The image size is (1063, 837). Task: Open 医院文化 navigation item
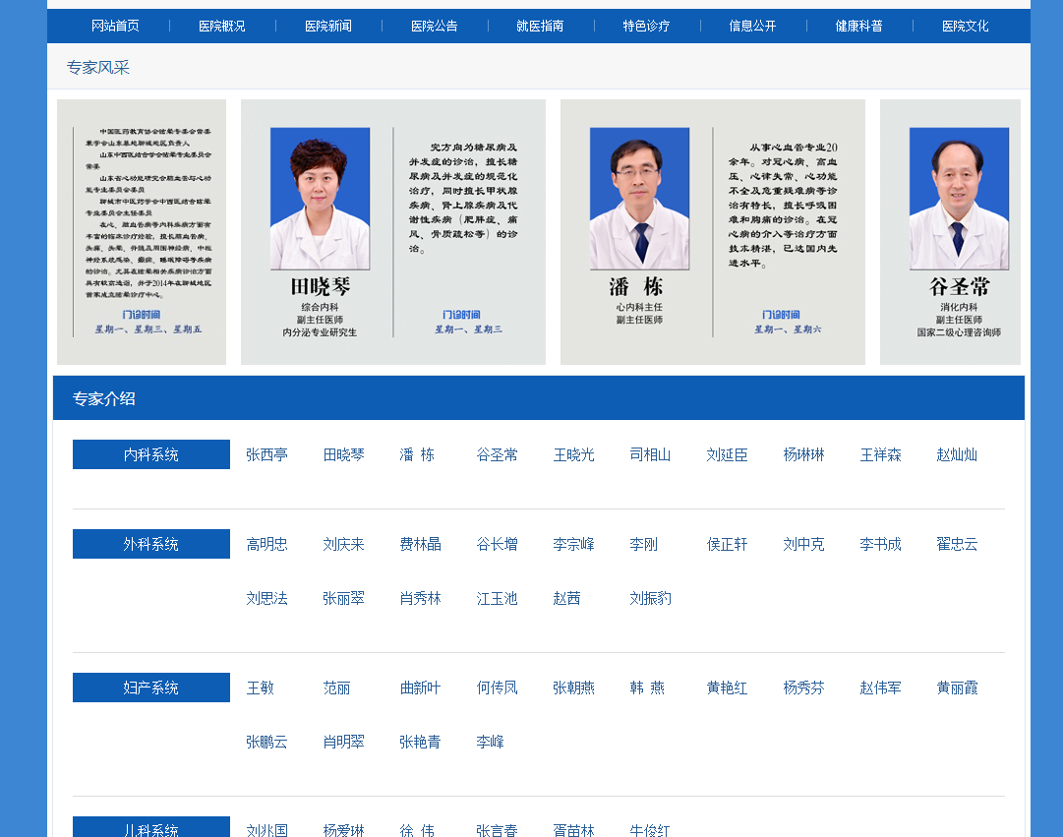[966, 26]
